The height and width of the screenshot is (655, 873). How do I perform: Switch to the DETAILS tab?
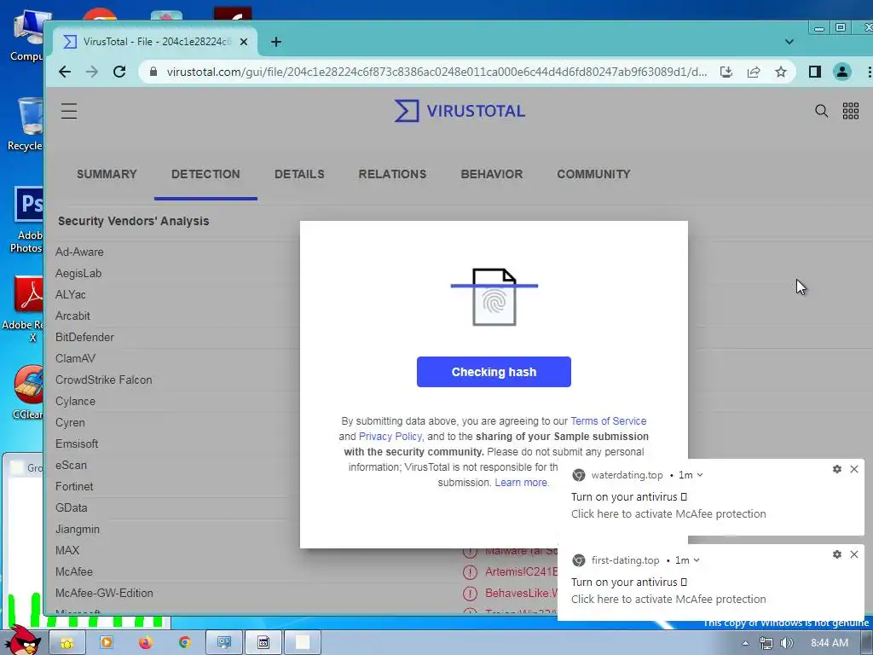point(299,174)
